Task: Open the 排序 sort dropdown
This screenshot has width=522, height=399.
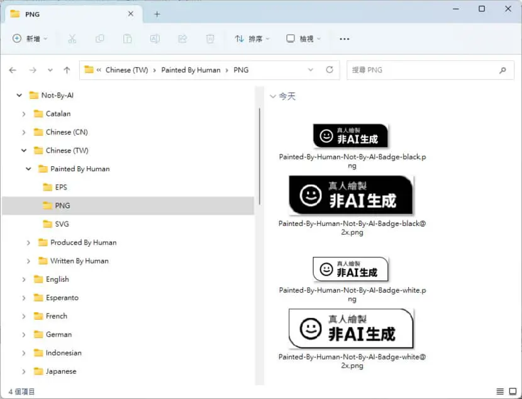Action: 252,39
